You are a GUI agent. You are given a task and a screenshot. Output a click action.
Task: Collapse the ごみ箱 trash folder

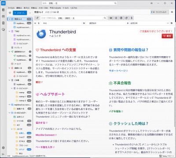(x=10, y=80)
